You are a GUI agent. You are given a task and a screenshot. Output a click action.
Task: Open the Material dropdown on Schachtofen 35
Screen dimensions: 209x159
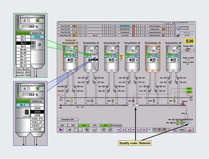point(156,54)
